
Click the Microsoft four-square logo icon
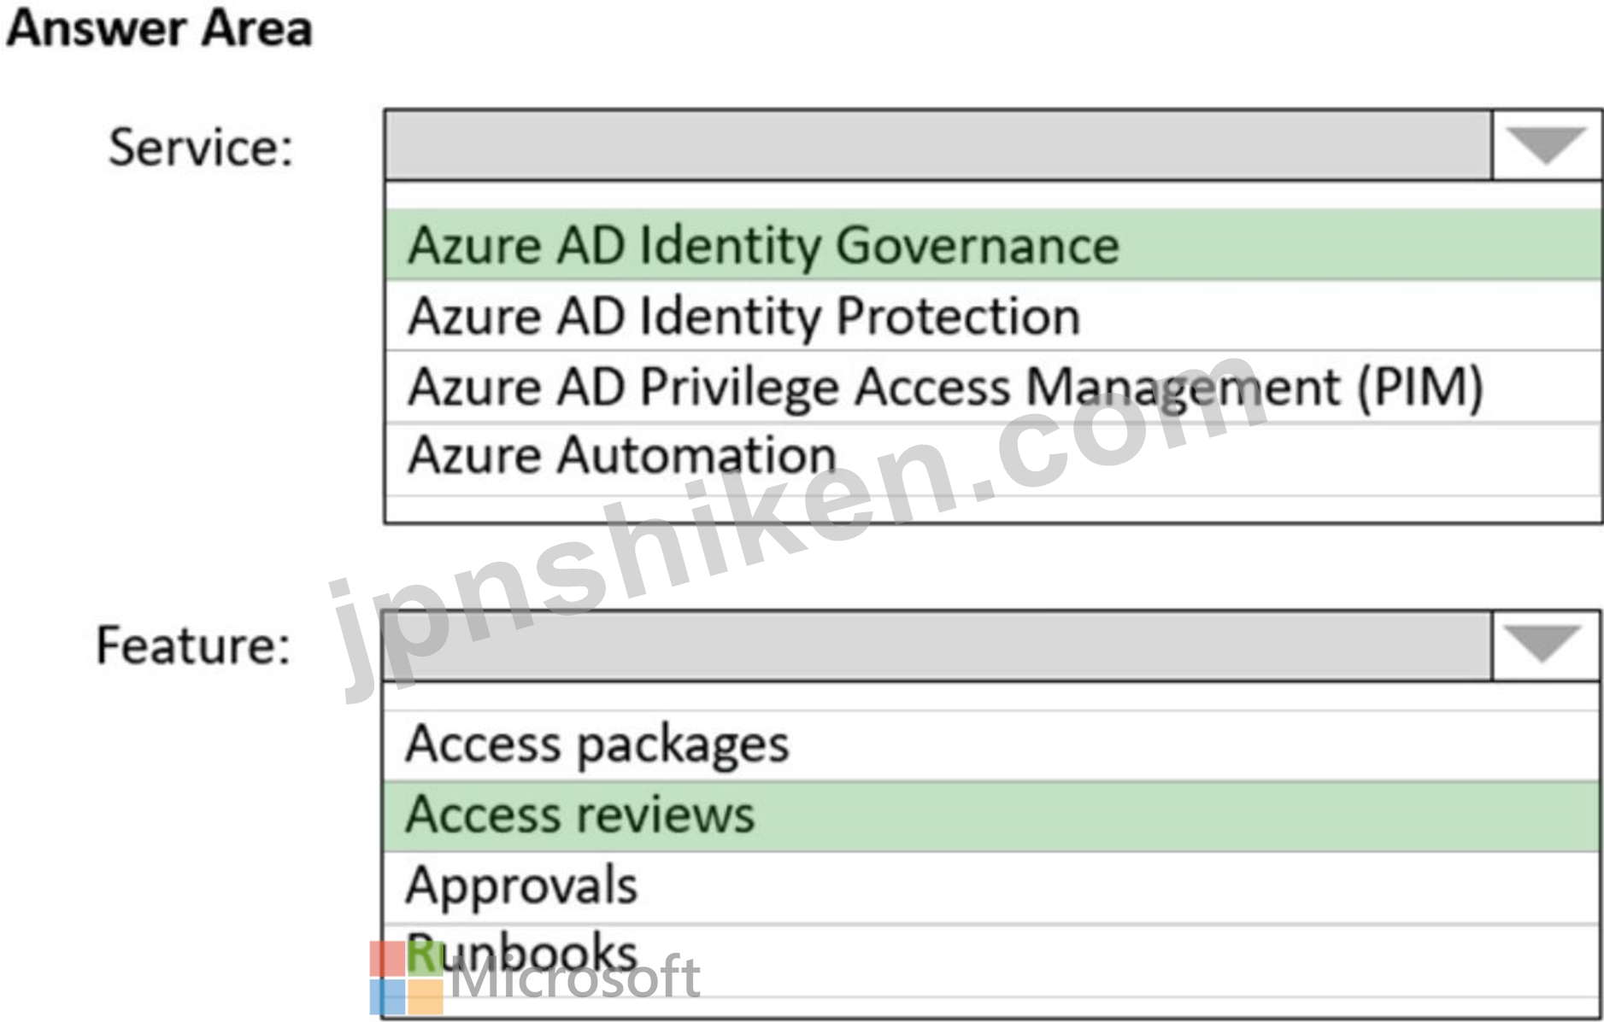[x=407, y=978]
